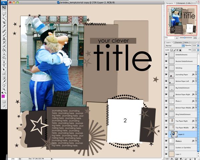Viewport: 200px width, 160px height.
Task: Hide the Bracket Embellishment layer
Action: click(x=166, y=61)
